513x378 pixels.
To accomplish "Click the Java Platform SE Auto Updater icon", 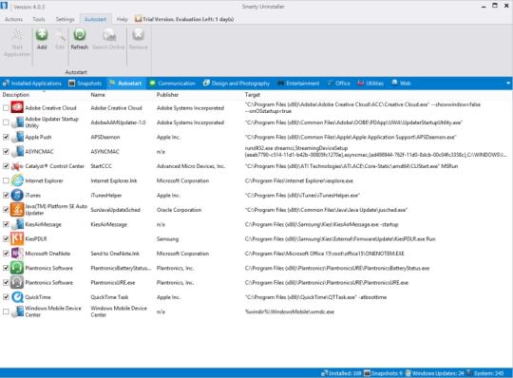I will 17,210.
